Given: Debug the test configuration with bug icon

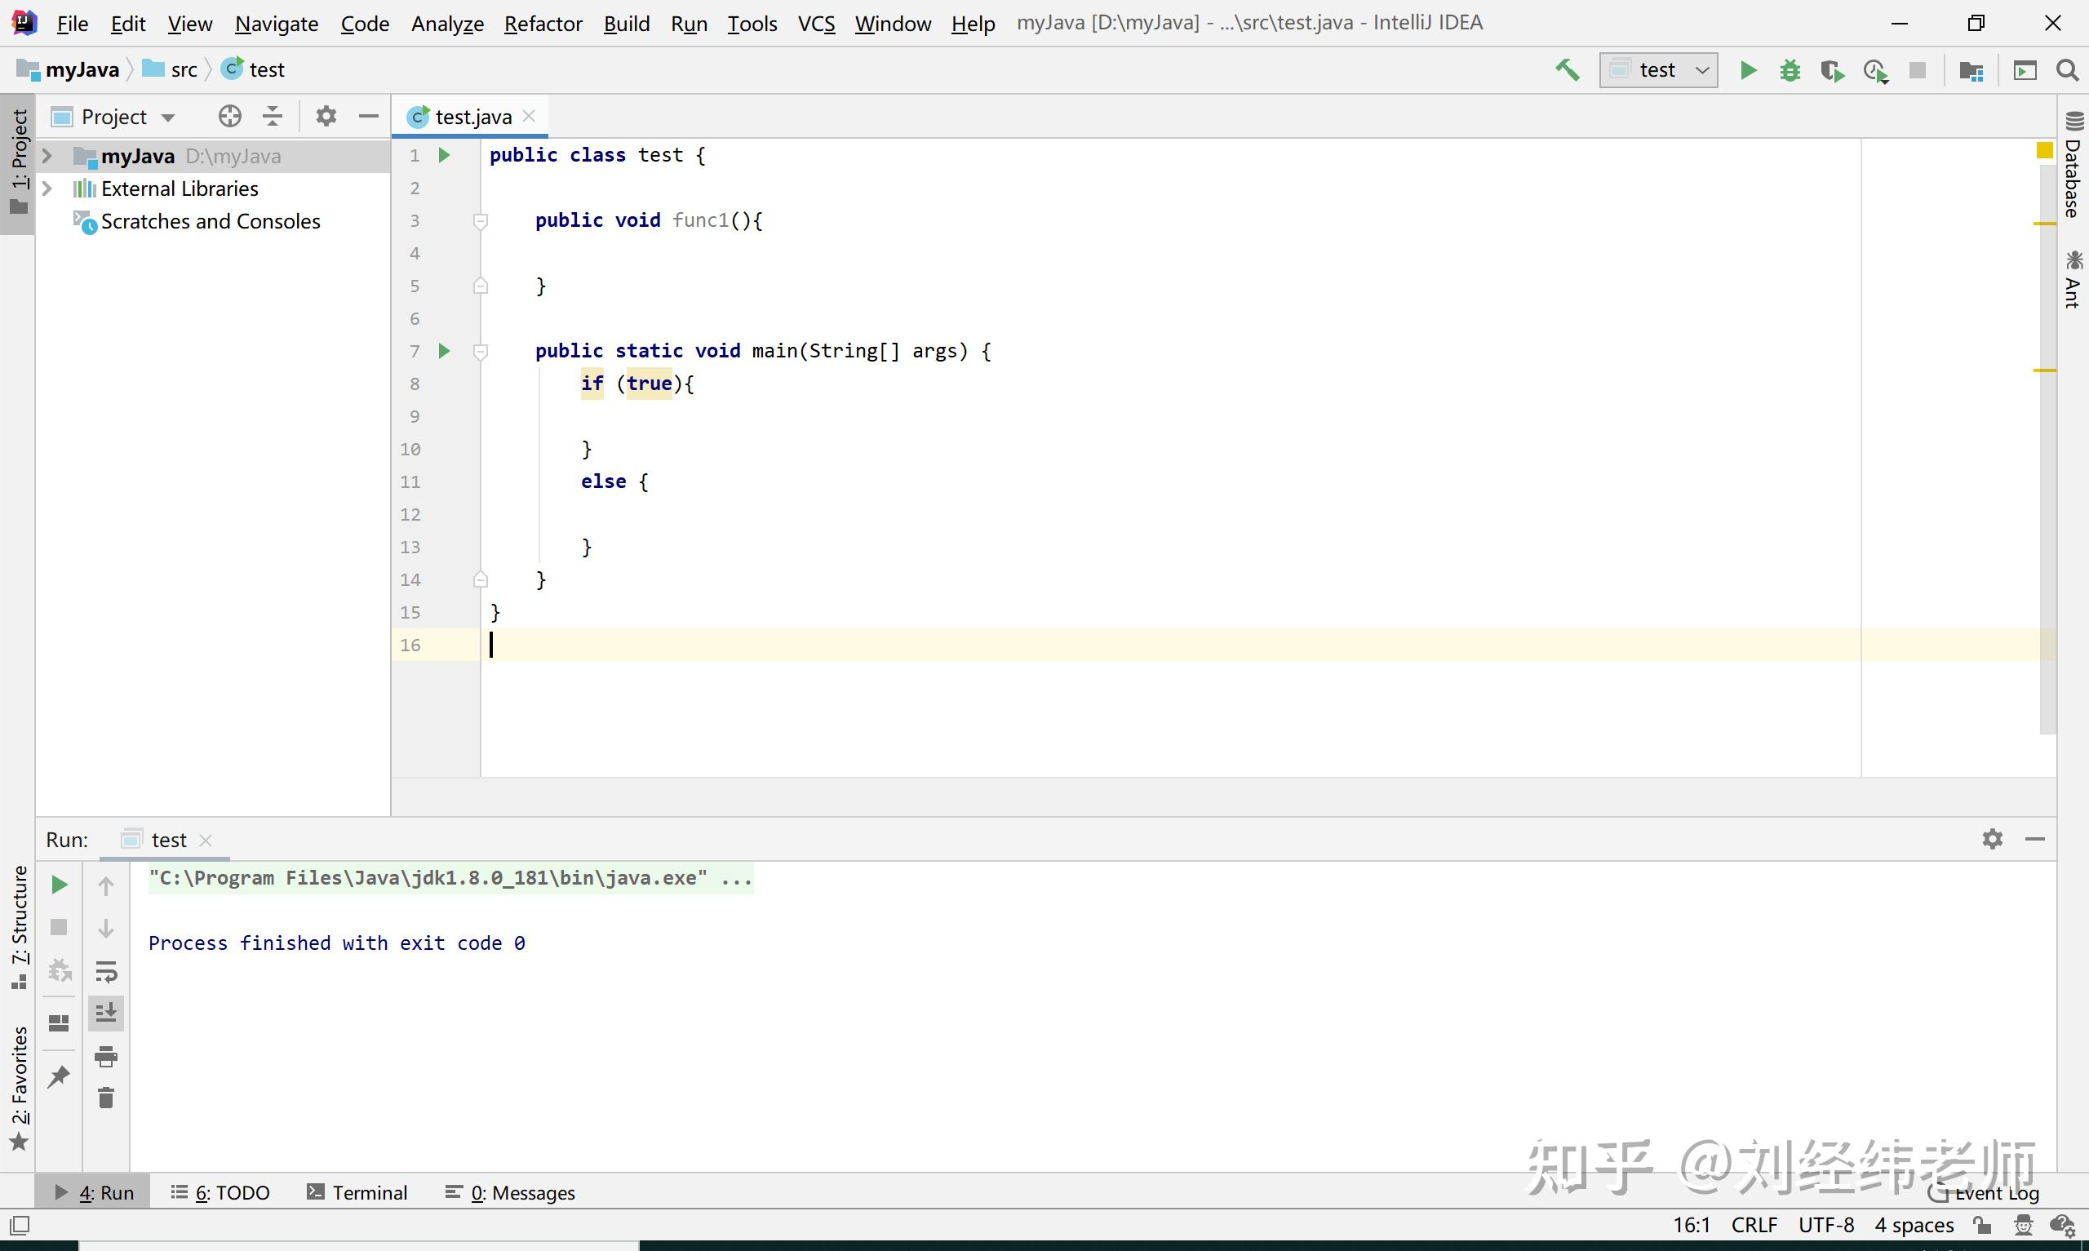Looking at the screenshot, I should 1790,70.
